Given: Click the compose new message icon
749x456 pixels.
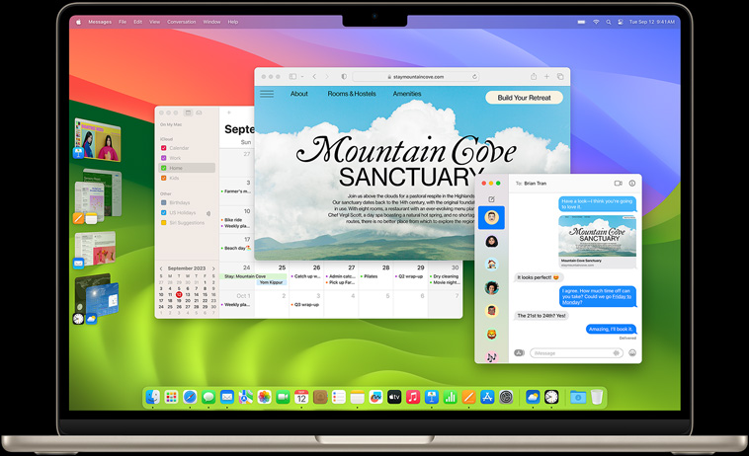Looking at the screenshot, I should tap(491, 199).
